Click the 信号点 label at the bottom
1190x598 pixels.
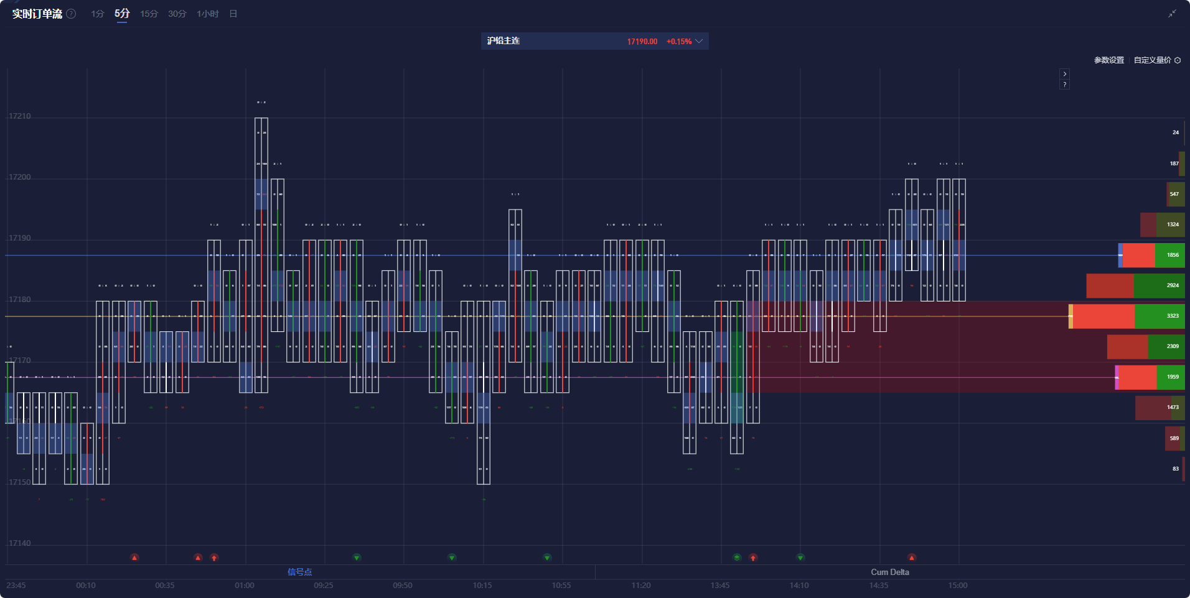click(x=300, y=571)
